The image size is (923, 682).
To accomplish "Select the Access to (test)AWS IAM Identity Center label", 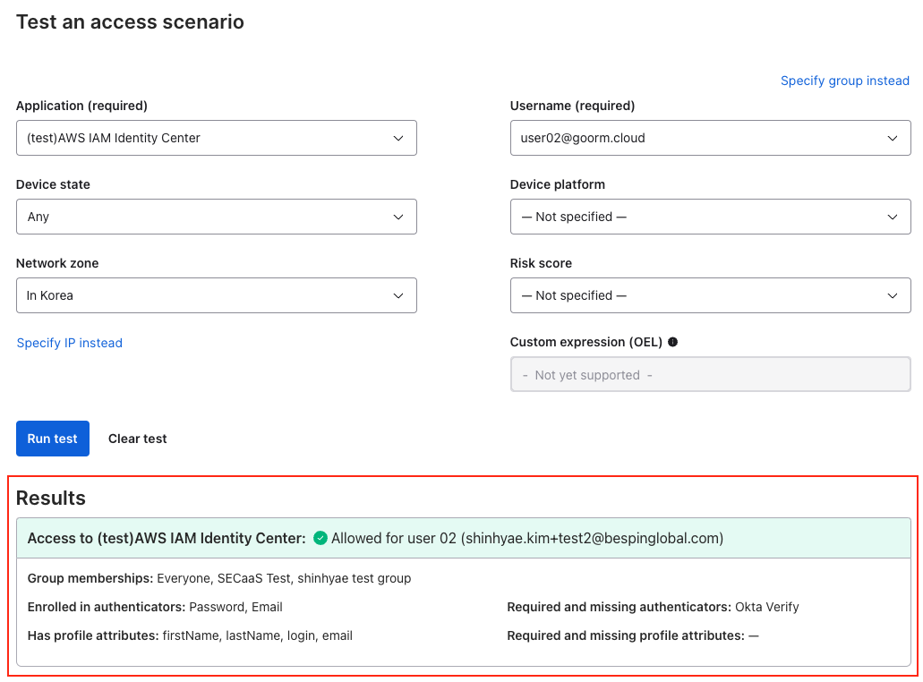I will coord(167,538).
